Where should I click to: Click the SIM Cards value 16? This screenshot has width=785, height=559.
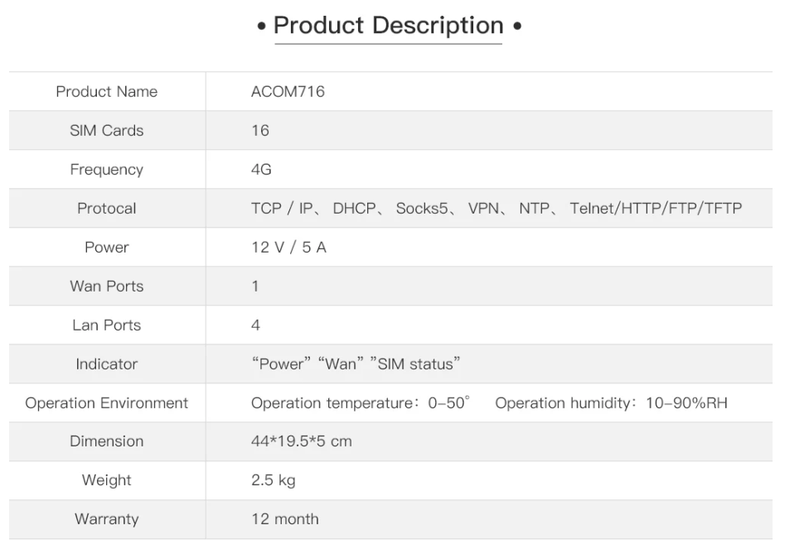coord(260,131)
